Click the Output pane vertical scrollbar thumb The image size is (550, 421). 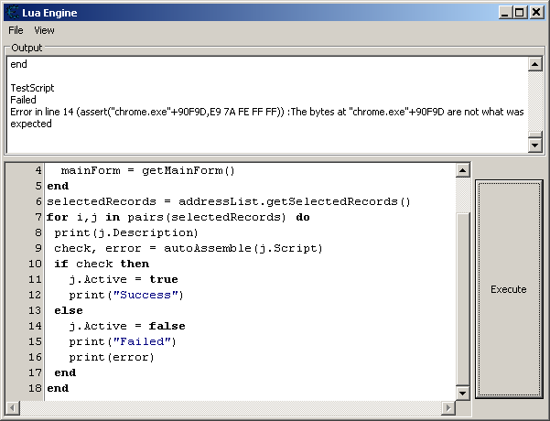pyautogui.click(x=535, y=134)
